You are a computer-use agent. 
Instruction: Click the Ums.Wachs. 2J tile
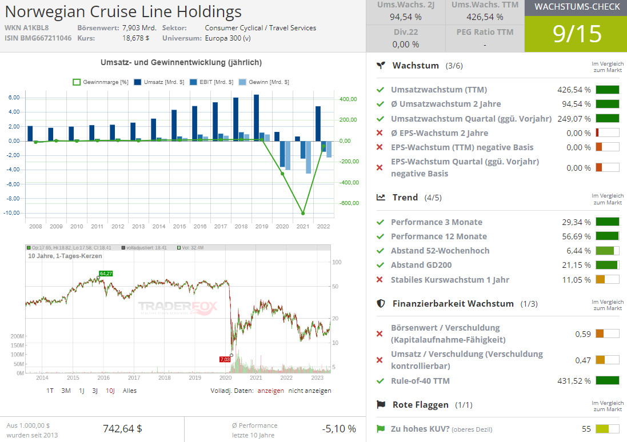click(x=405, y=11)
